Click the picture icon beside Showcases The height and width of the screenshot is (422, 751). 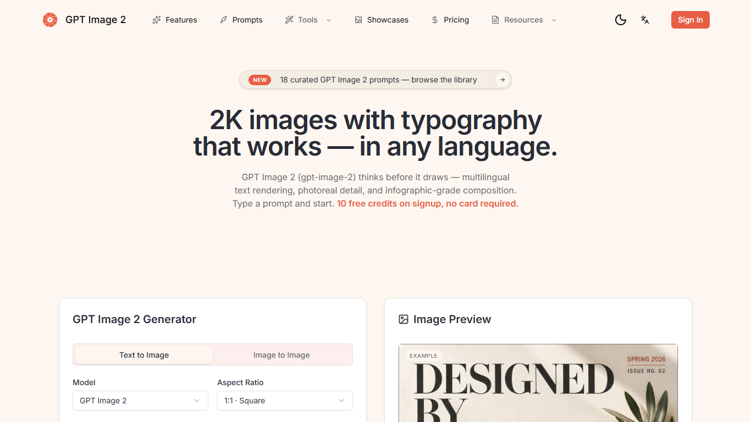click(358, 20)
